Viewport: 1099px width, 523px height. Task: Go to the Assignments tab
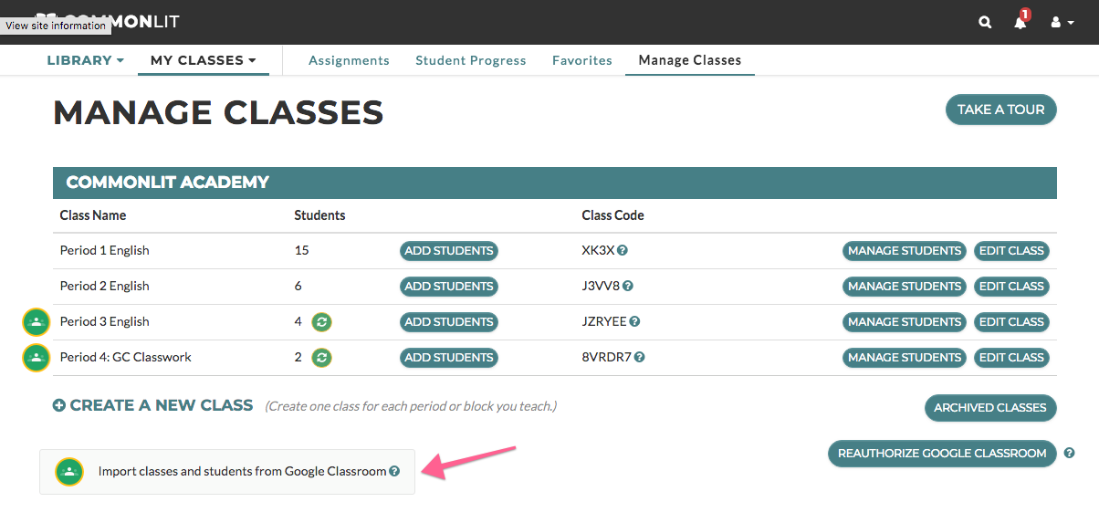click(349, 60)
